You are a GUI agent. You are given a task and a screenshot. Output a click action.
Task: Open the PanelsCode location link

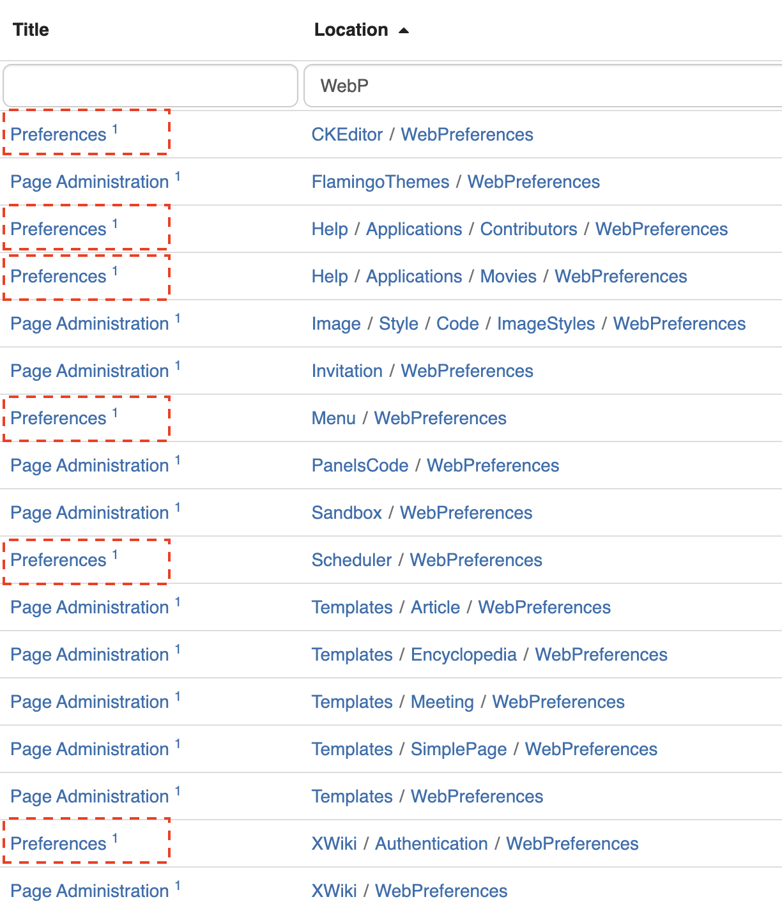pyautogui.click(x=360, y=466)
